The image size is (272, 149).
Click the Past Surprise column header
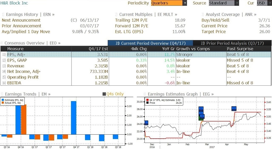(x=249, y=49)
